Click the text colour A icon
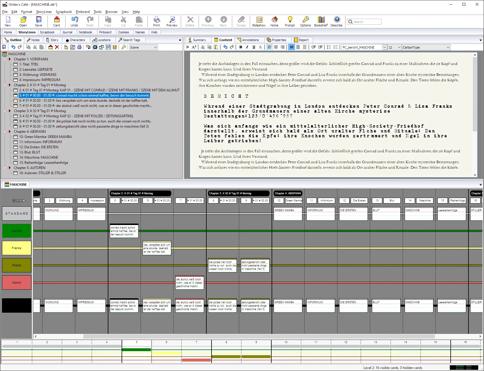484x371 pixels. 260,47
